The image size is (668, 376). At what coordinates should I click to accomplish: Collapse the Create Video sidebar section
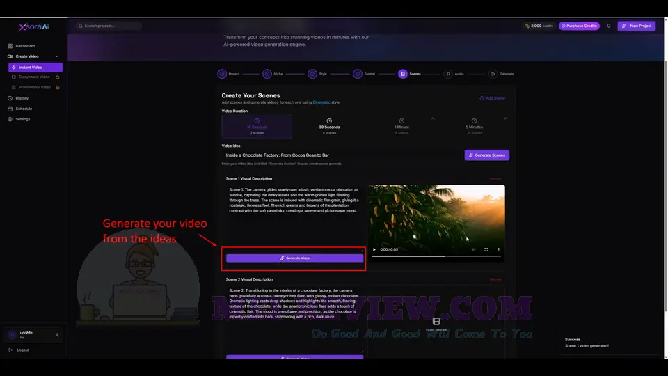(x=57, y=56)
